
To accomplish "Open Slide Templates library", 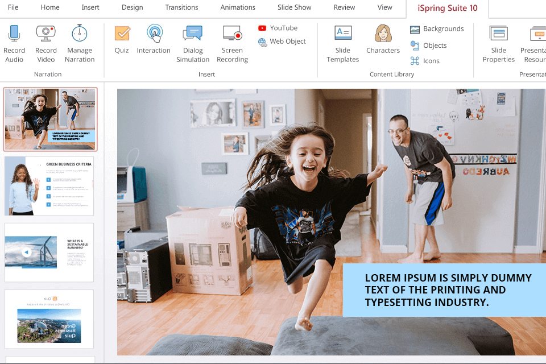I will tap(342, 44).
